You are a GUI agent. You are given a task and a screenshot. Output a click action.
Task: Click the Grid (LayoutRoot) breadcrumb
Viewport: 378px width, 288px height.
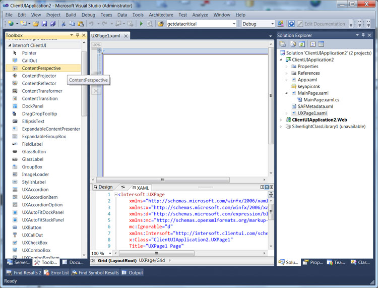pyautogui.click(x=117, y=260)
